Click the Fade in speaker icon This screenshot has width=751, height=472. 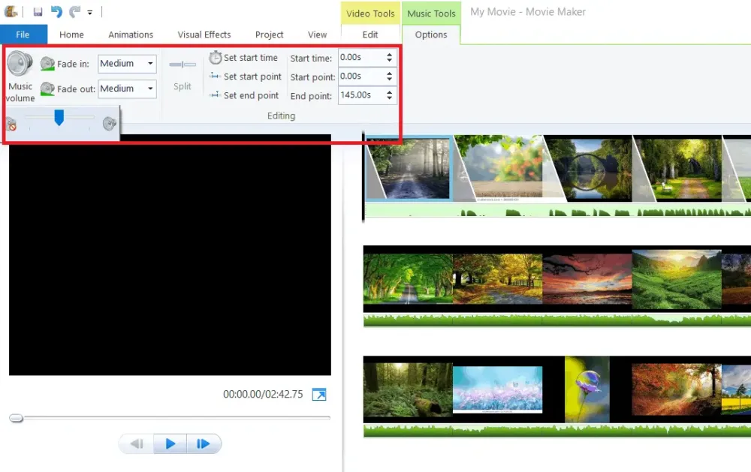point(47,64)
